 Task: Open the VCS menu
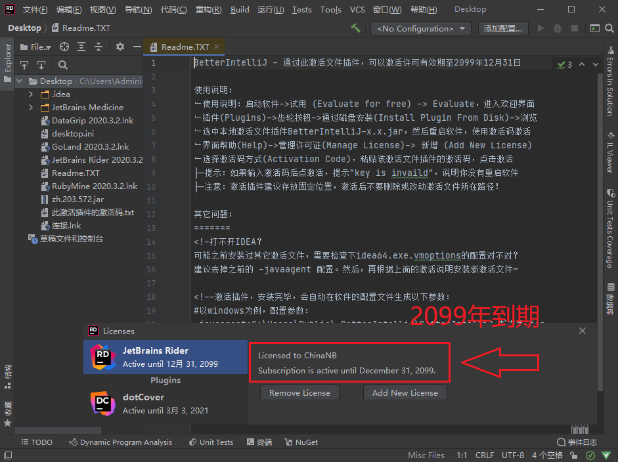tap(357, 9)
